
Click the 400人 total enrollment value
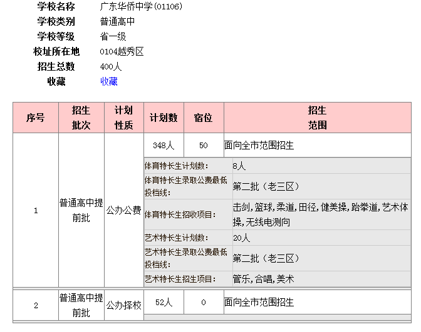111,66
